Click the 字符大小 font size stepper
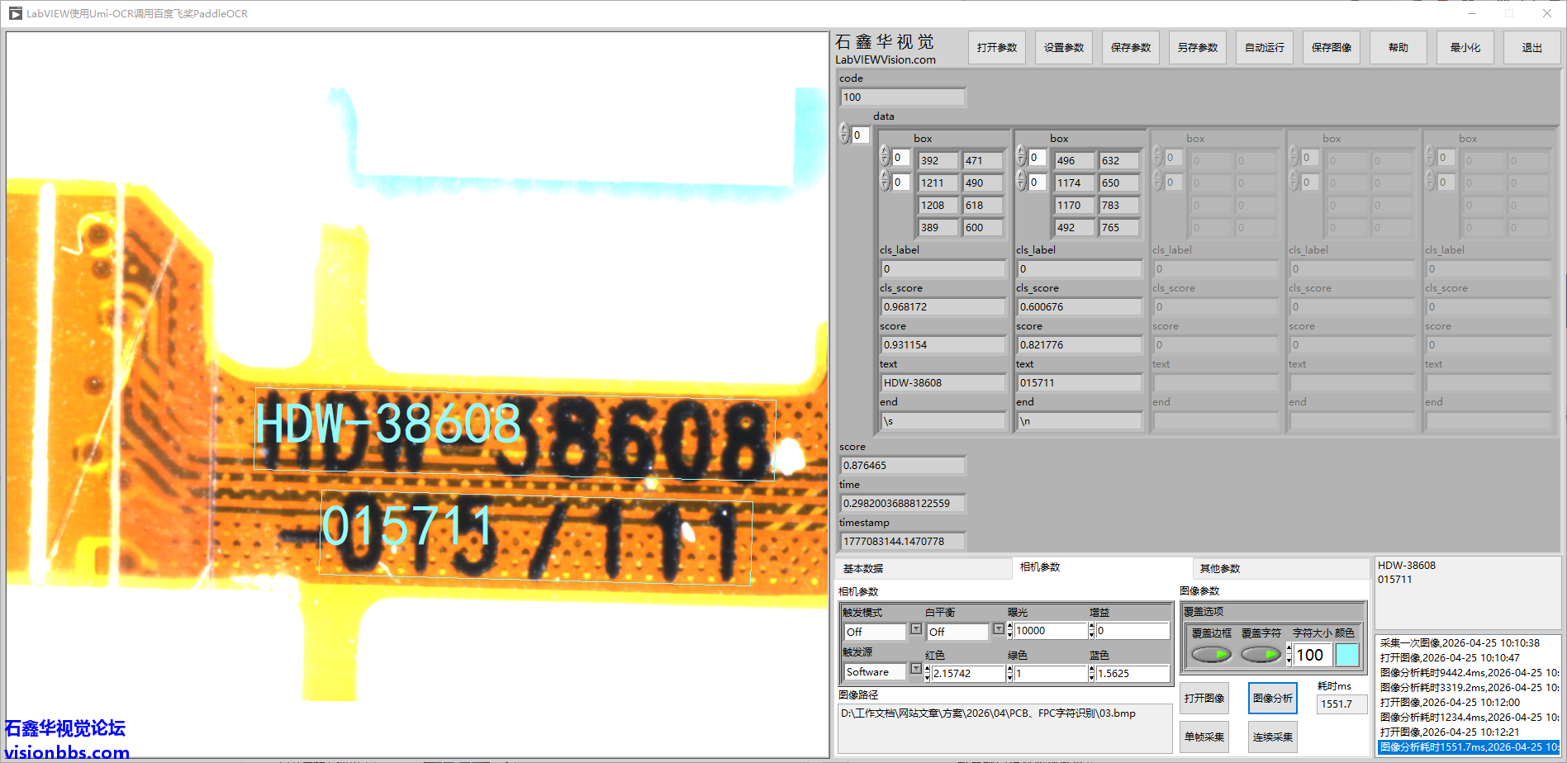The image size is (1567, 763). point(1289,656)
